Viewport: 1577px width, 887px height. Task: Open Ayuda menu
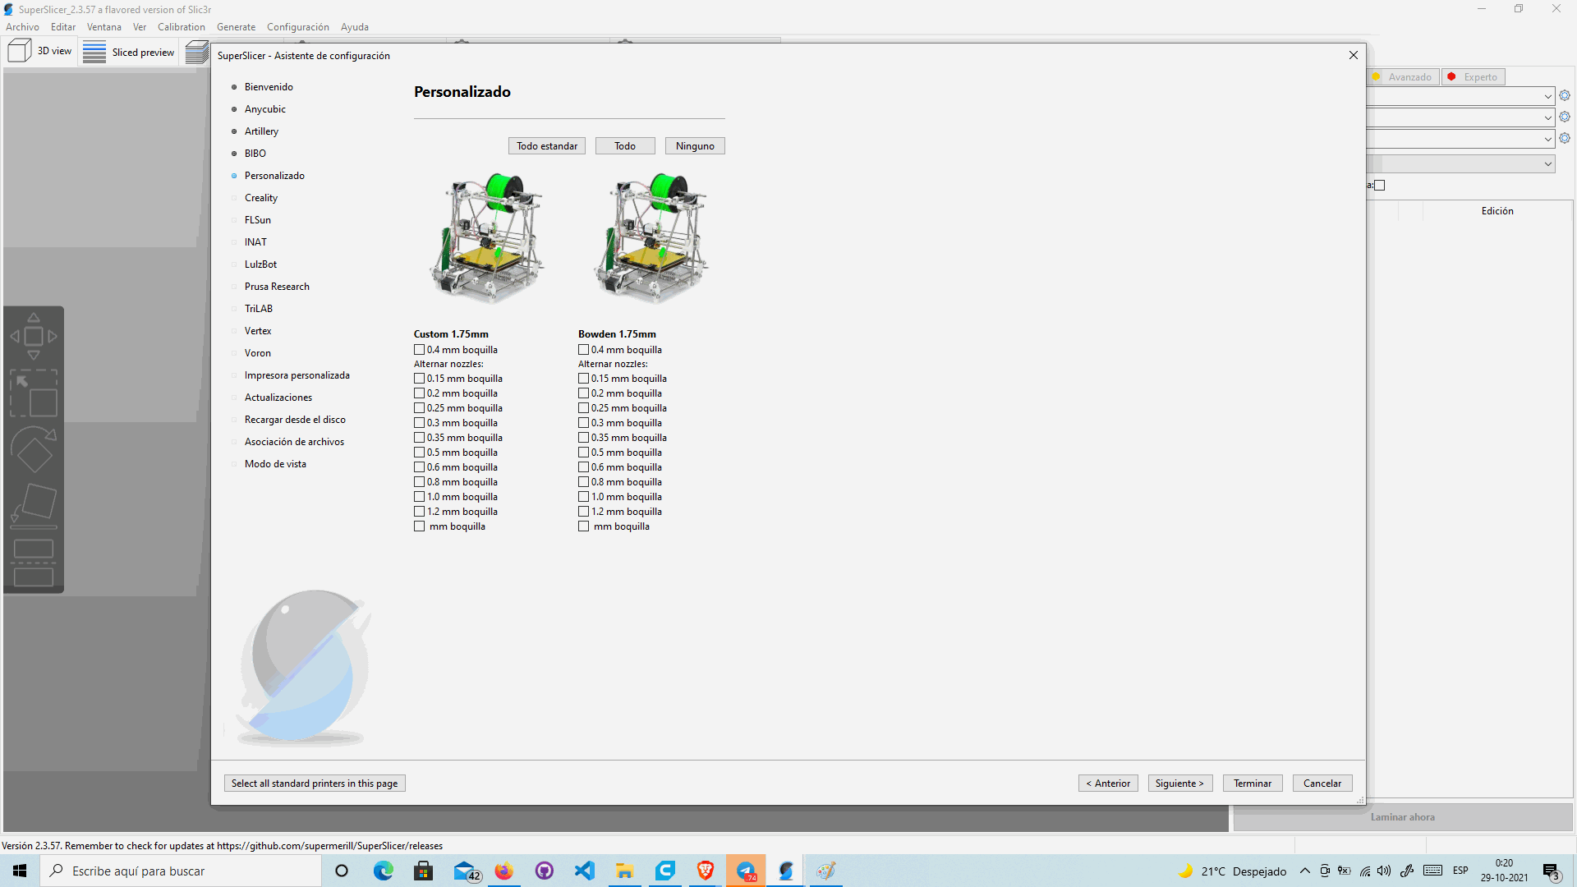click(x=355, y=27)
